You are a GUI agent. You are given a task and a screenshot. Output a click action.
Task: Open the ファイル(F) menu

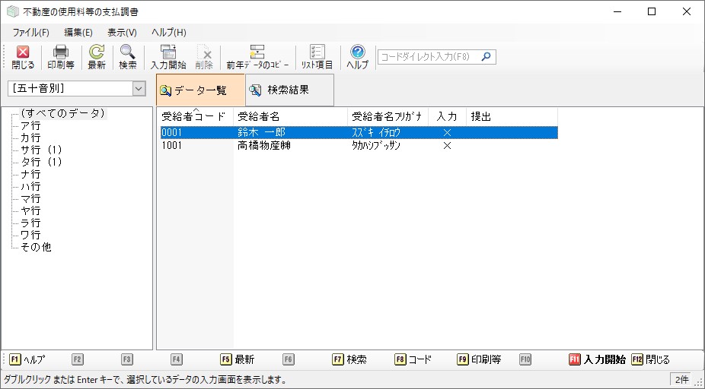pos(30,33)
